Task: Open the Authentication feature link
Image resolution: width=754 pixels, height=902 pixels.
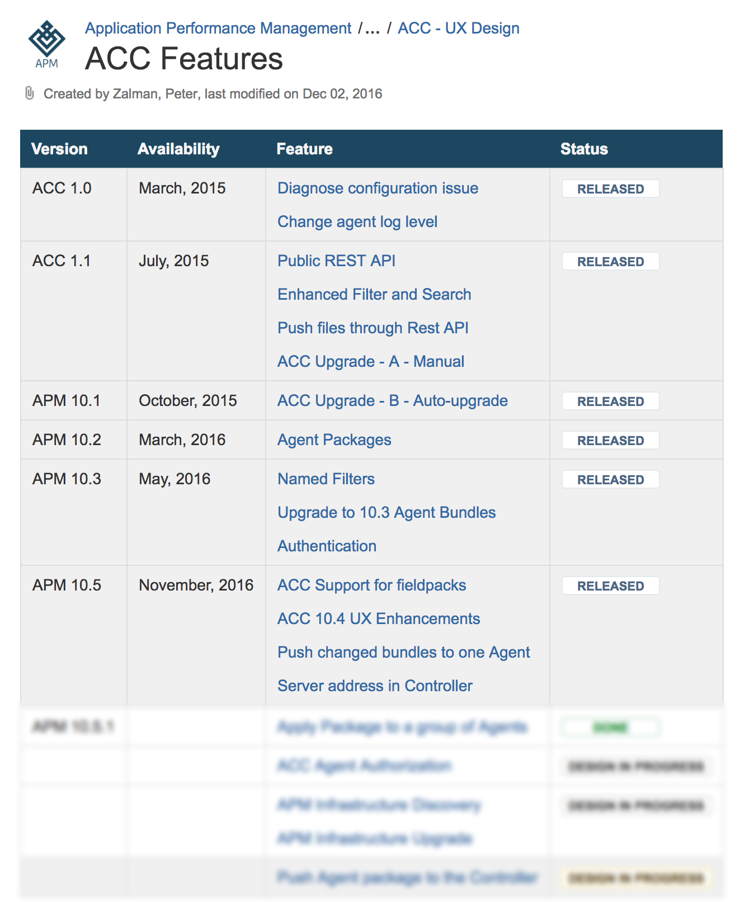Action: tap(327, 546)
